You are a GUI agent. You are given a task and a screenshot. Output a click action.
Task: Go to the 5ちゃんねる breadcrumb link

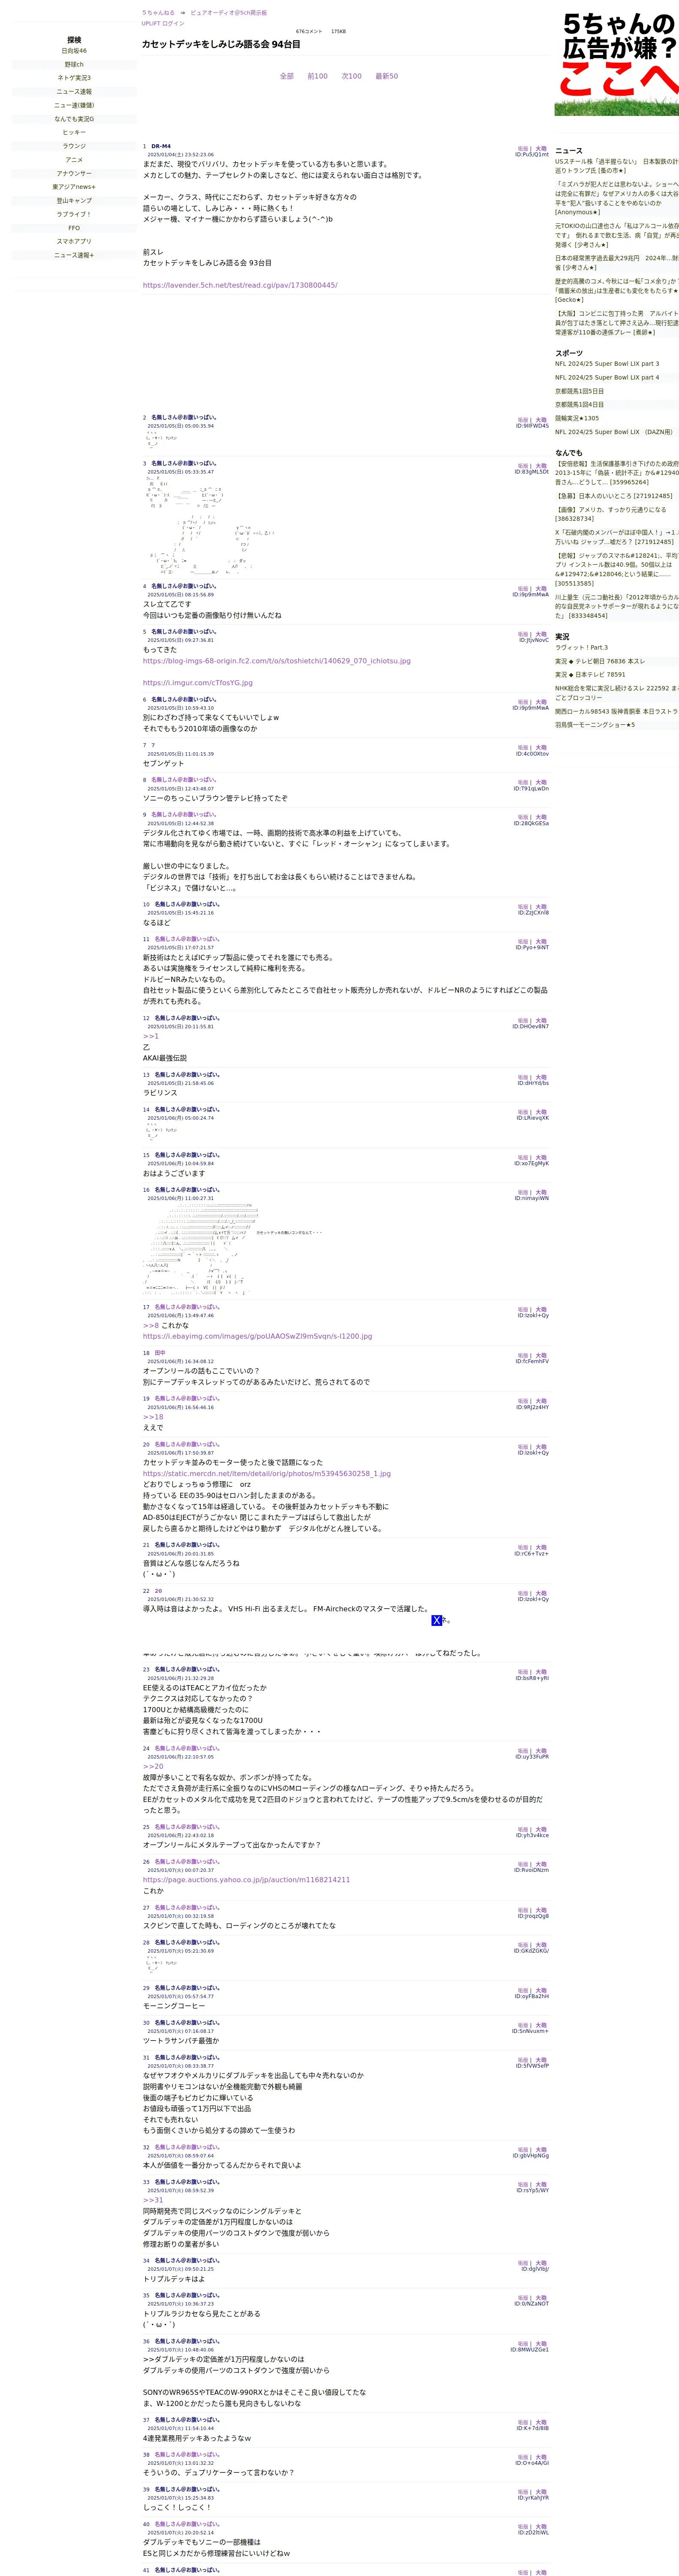(158, 13)
